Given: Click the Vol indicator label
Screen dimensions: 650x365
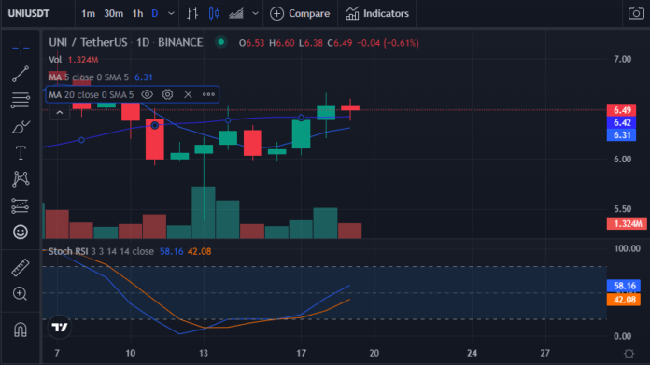Looking at the screenshot, I should pyautogui.click(x=55, y=60).
